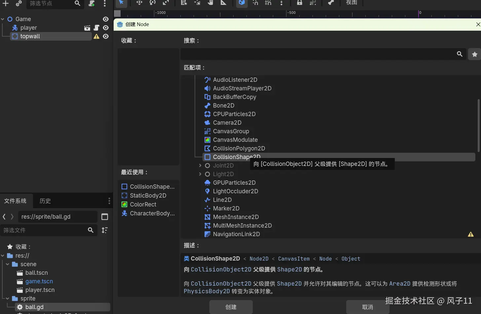
Task: Go forward in file system history
Action: click(12, 217)
